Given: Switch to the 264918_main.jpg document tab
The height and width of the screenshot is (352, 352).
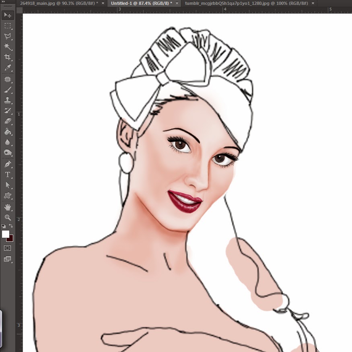Looking at the screenshot, I should tap(59, 3).
